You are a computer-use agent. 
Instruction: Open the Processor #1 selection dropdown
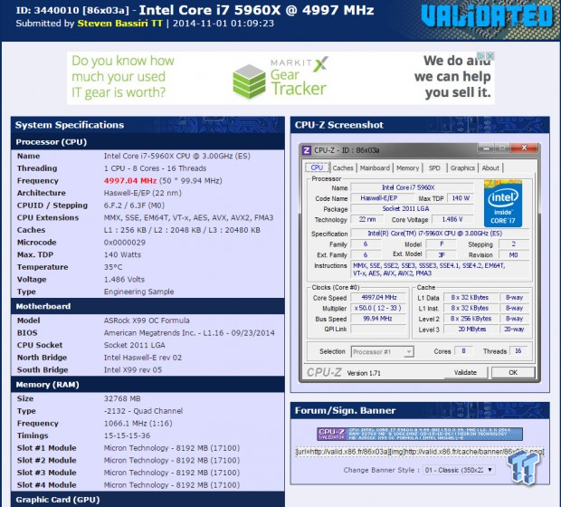tap(382, 352)
